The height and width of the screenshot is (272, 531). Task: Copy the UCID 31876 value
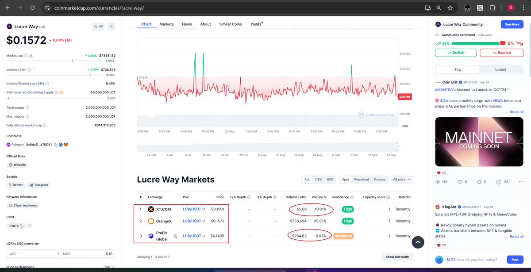[x=21, y=226]
